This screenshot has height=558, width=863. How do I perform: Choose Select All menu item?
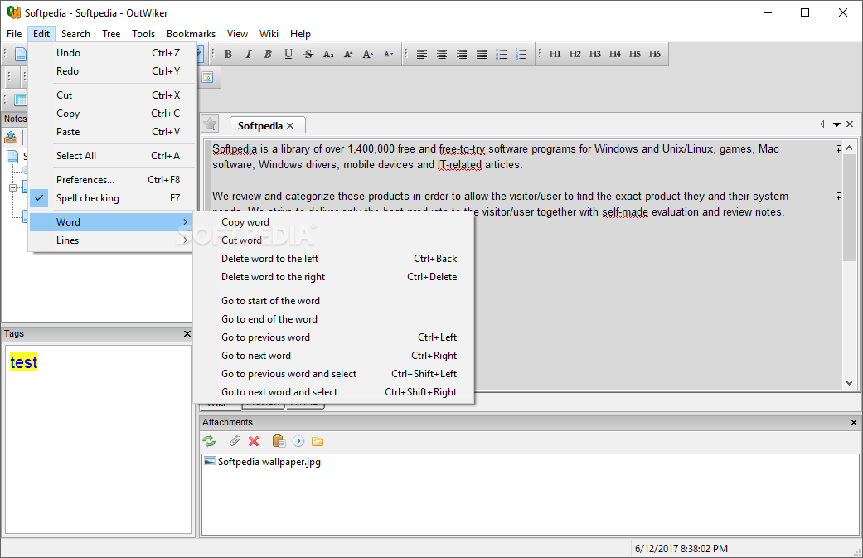pyautogui.click(x=112, y=156)
